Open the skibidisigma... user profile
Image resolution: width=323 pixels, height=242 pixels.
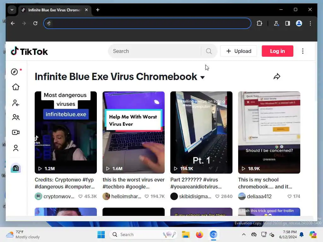pos(191,196)
